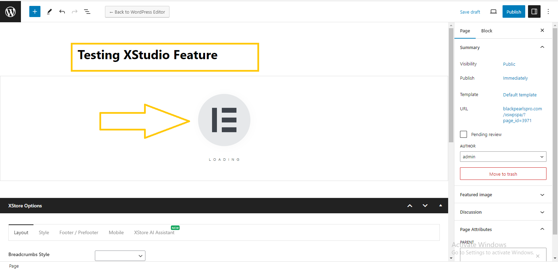Screen dimensions: 558x270
Task: Open the Breadcrumbs Style dropdown
Action: 120,256
